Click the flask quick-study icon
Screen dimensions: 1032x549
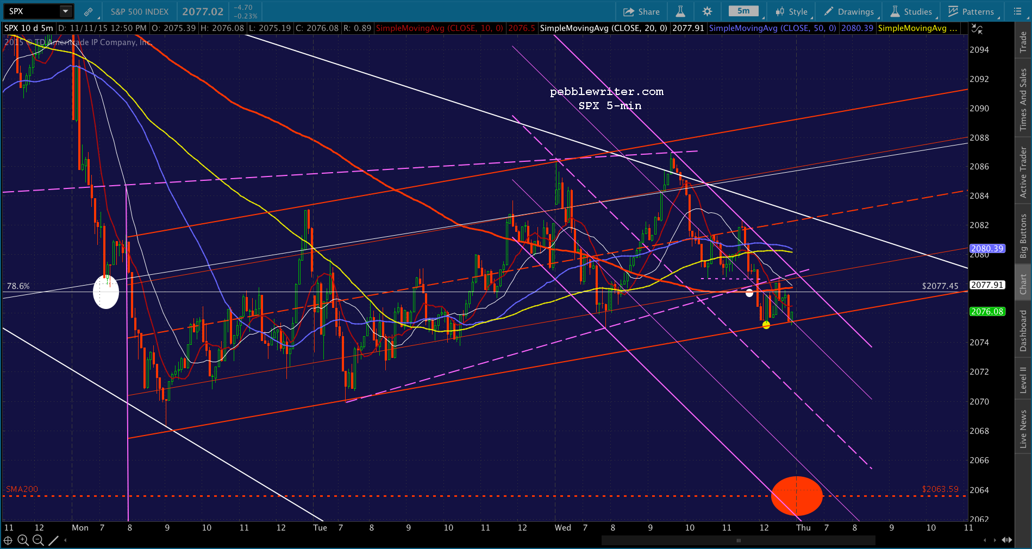pyautogui.click(x=680, y=11)
